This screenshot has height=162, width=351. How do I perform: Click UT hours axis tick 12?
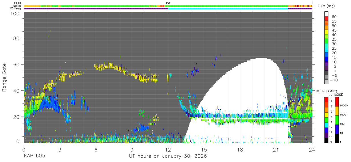pyautogui.click(x=168, y=149)
